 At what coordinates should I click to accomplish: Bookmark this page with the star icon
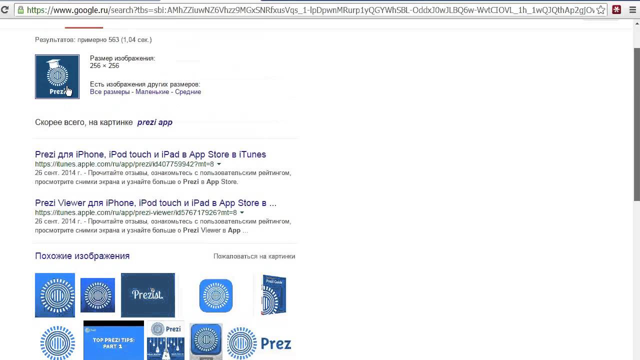600,9
